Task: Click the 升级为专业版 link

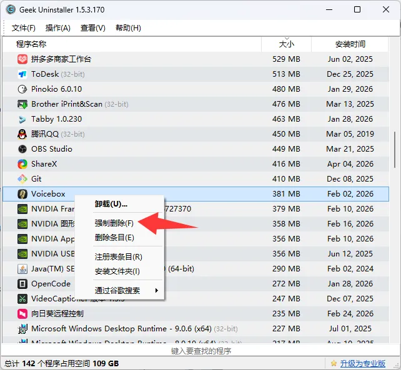Action: (x=362, y=363)
